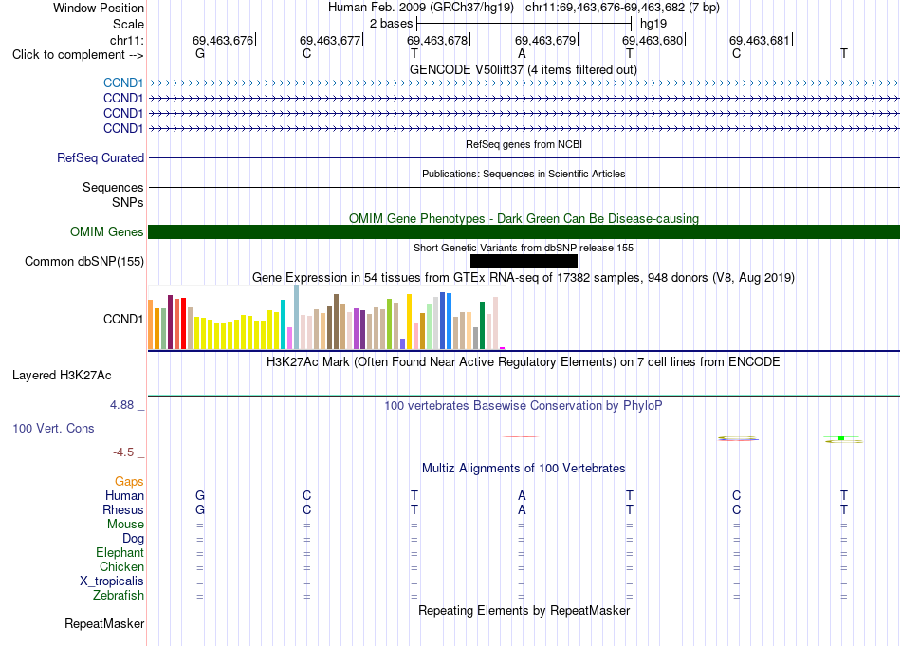Click the Mouse species label
This screenshot has width=901, height=646.
point(125,525)
